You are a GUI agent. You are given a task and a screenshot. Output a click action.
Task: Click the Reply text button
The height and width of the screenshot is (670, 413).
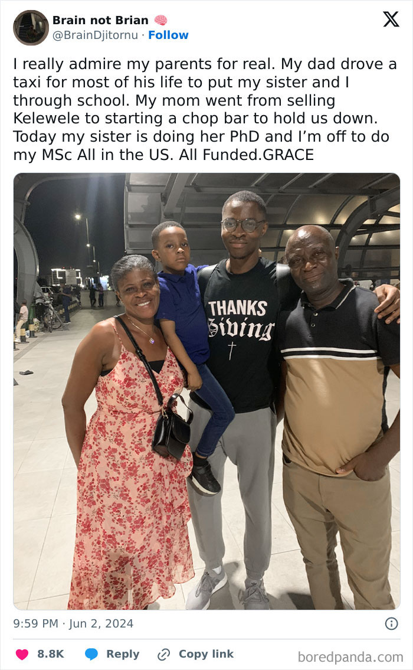pos(123,654)
